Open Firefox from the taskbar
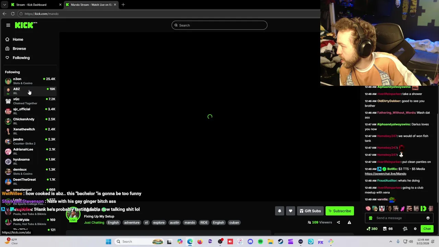The width and height of the screenshot is (439, 247). 200,242
